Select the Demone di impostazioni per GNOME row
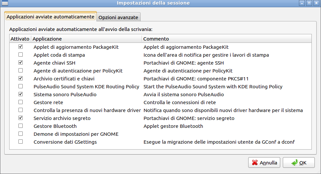This screenshot has width=321, height=174. 76,134
